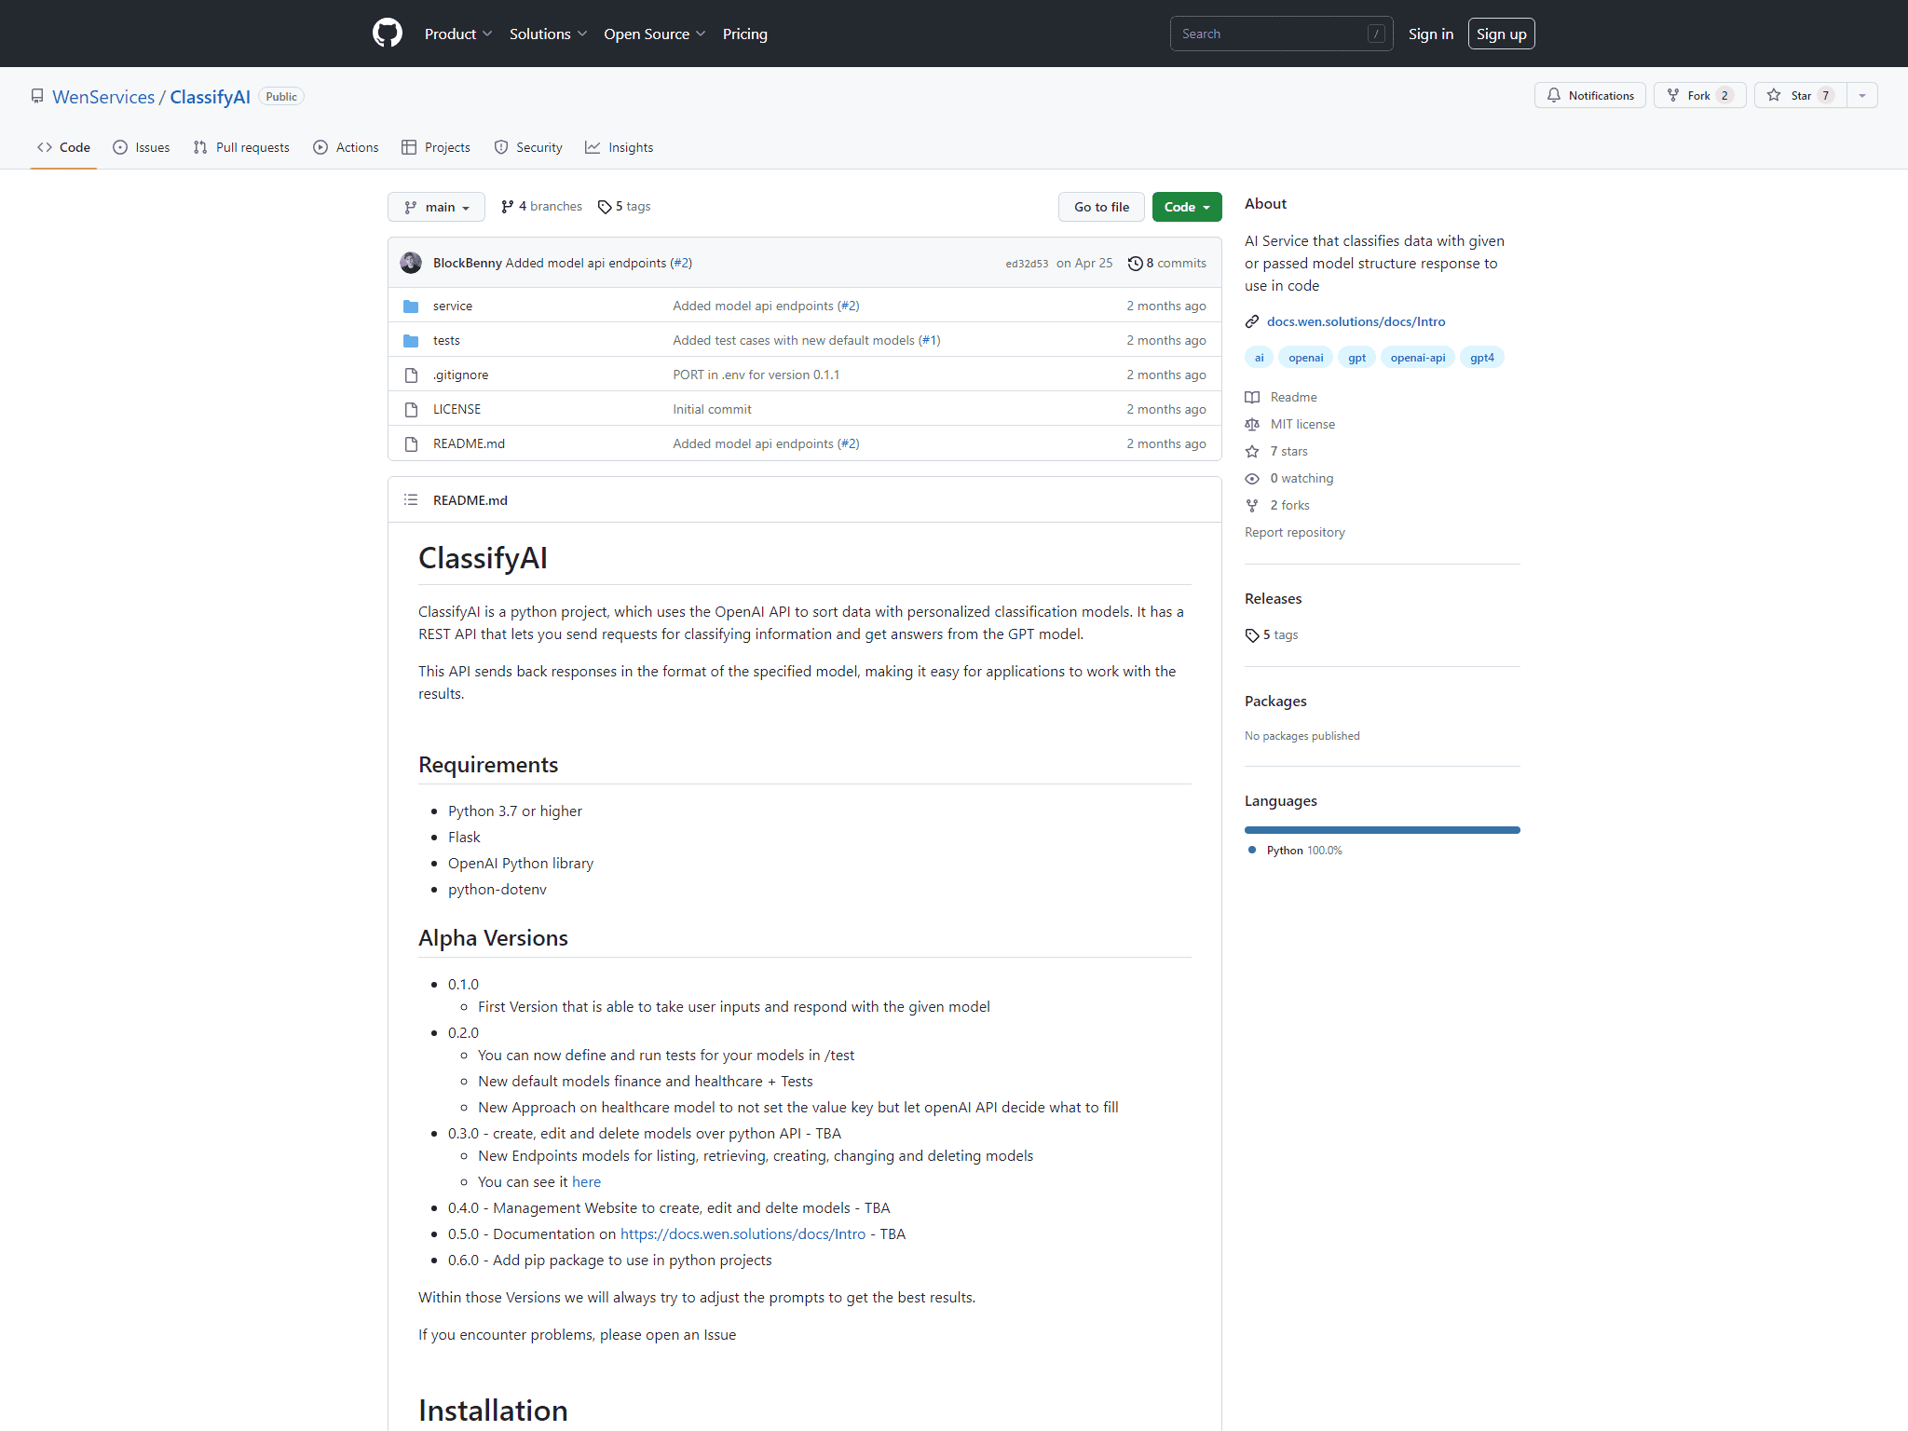Image resolution: width=1908 pixels, height=1431 pixels.
Task: Fork the ClassifyAI repository
Action: pyautogui.click(x=1699, y=95)
